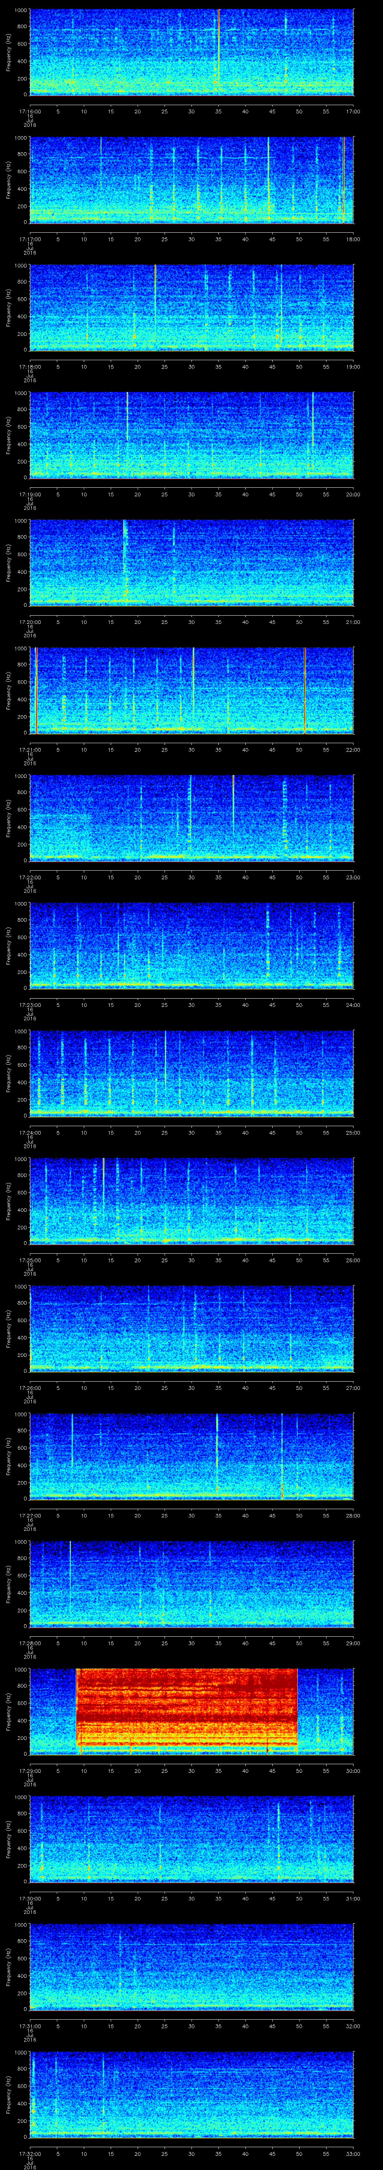Click the 17:18:00 start time label
The width and height of the screenshot is (383, 2170).
point(30,367)
